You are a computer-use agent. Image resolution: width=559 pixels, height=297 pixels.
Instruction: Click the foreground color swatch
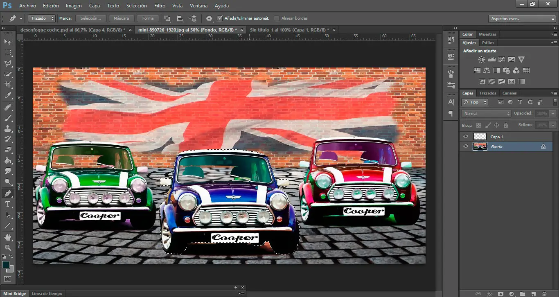coord(6,265)
